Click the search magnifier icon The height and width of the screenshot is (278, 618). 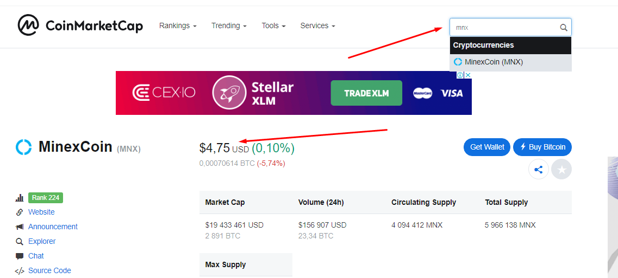[564, 28]
